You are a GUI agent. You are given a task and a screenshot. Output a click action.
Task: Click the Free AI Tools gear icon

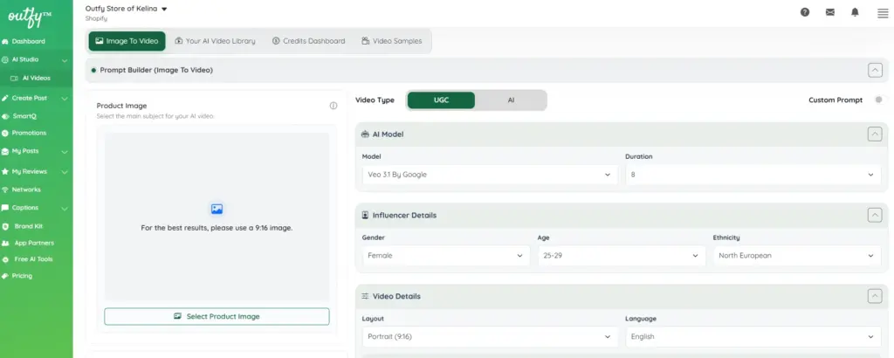click(5, 259)
